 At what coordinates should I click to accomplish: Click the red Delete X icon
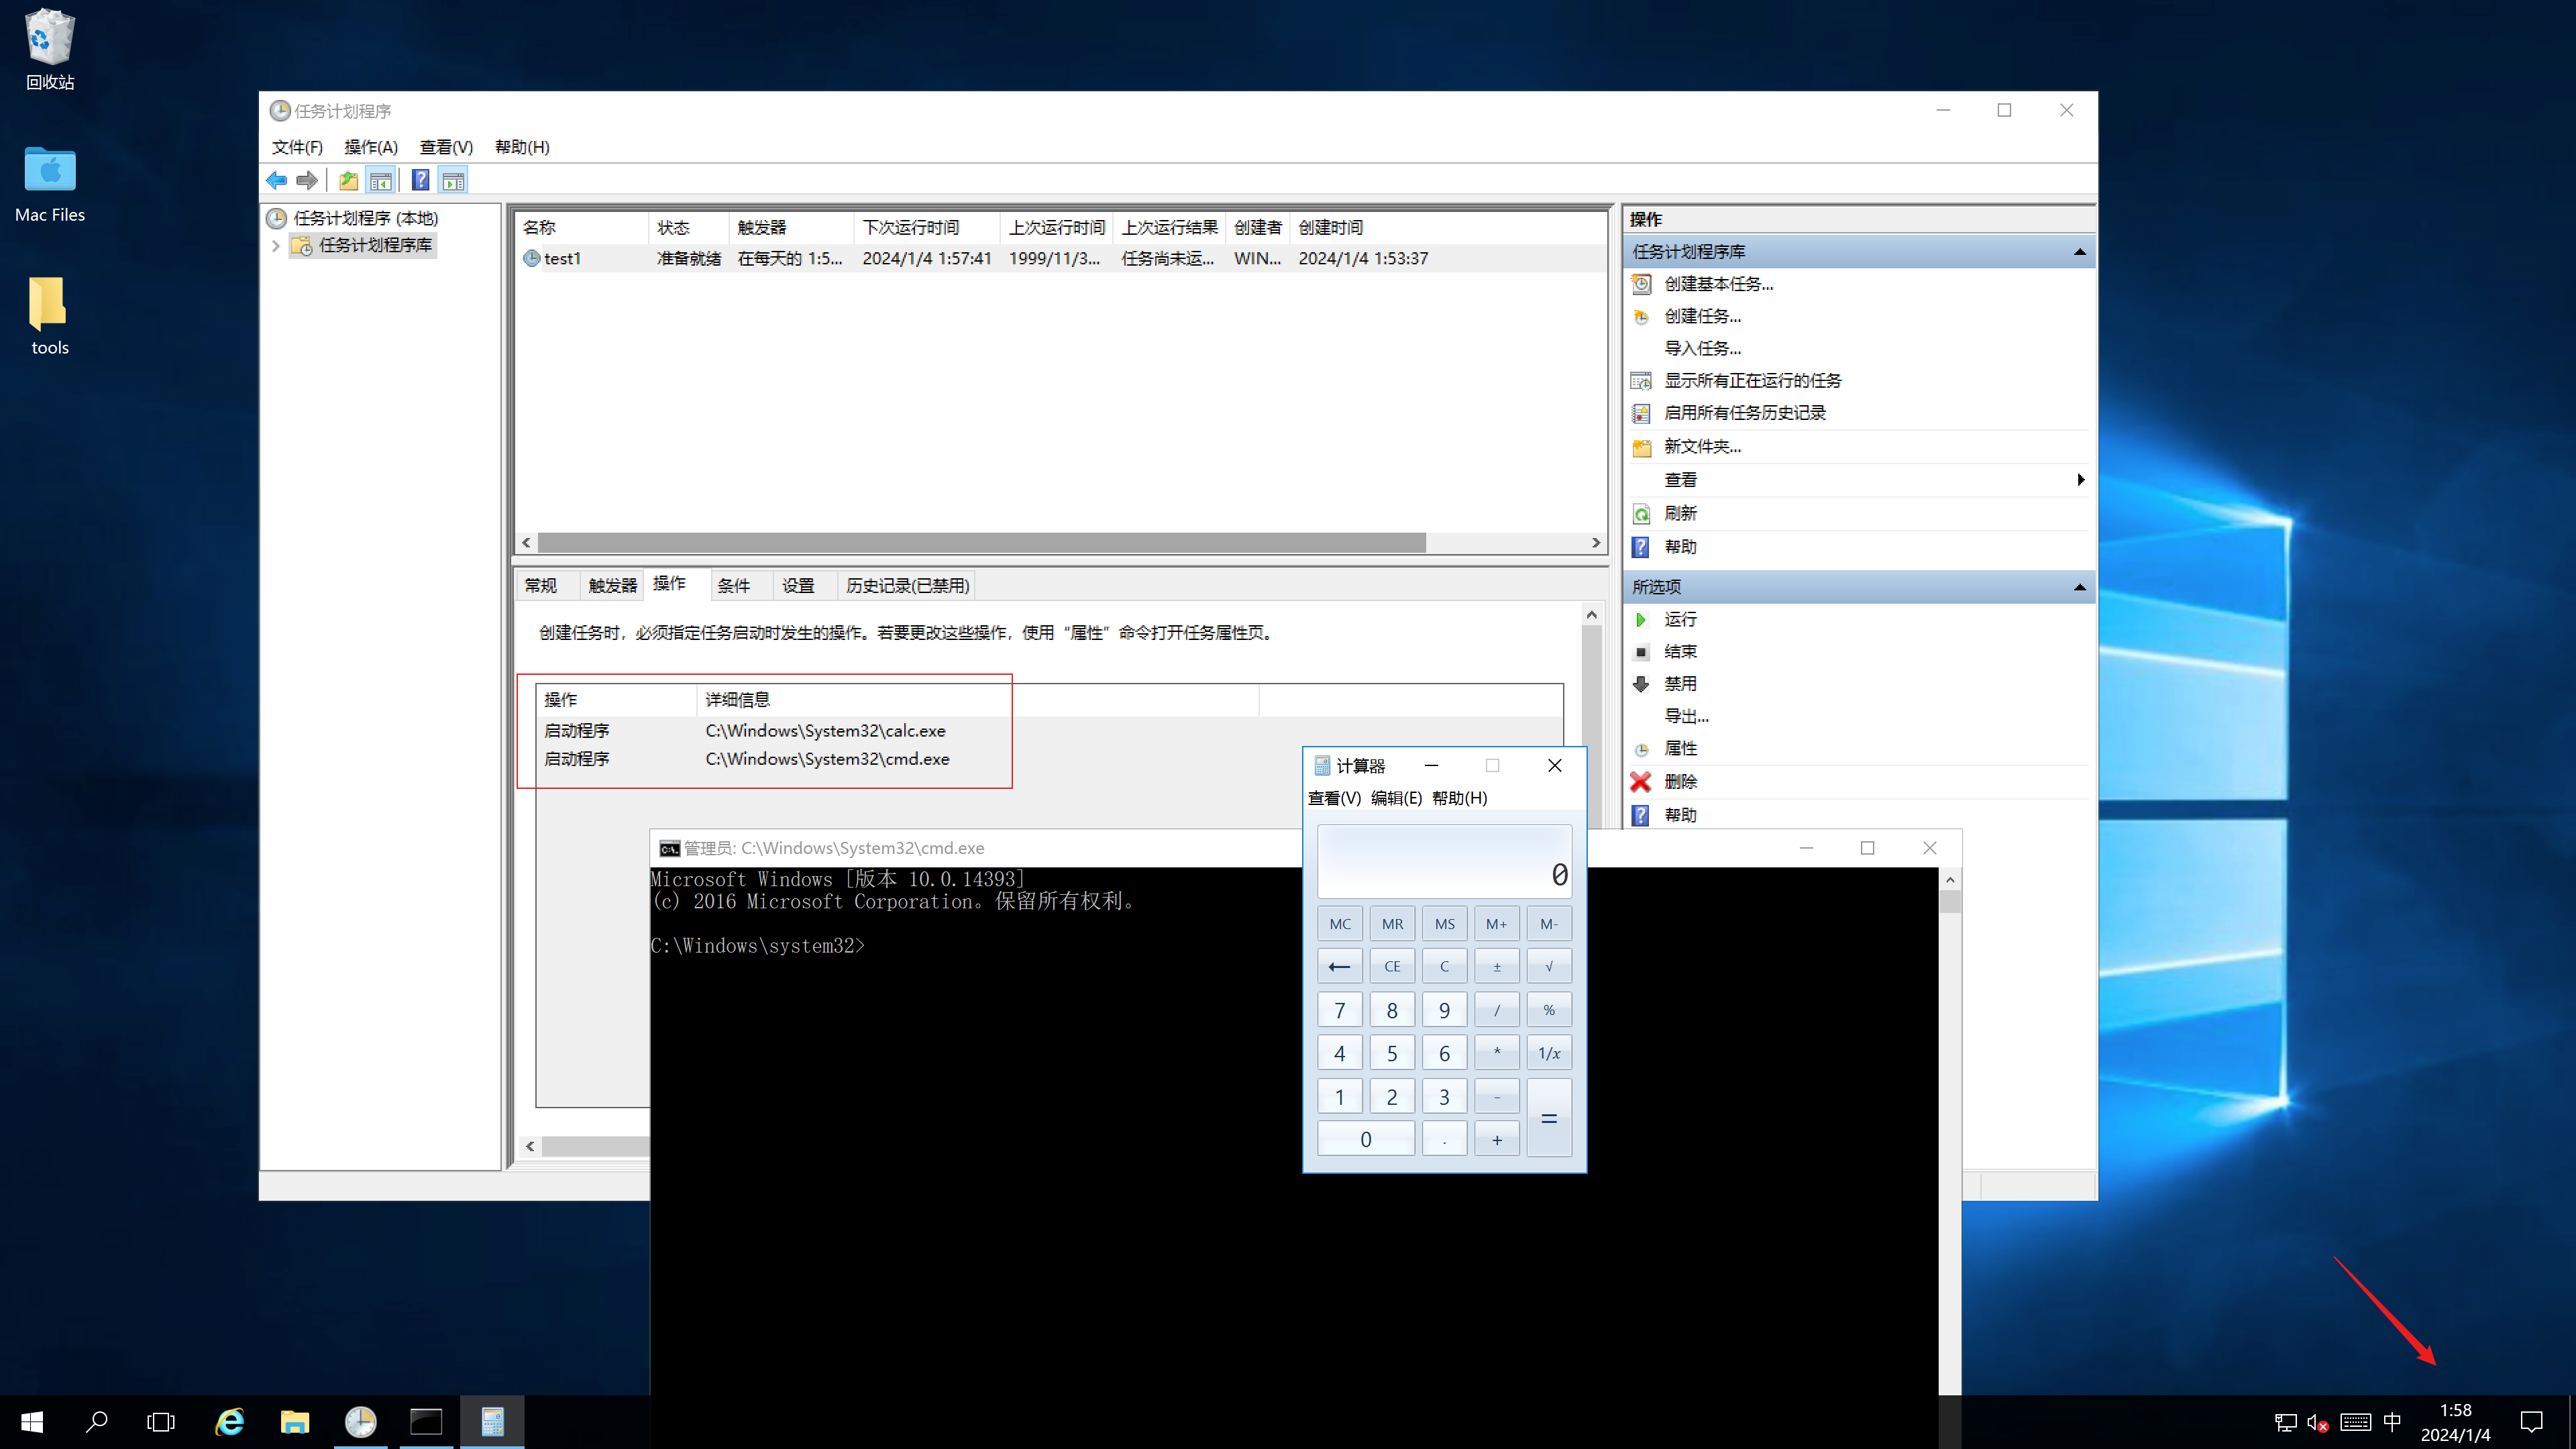pos(1641,781)
